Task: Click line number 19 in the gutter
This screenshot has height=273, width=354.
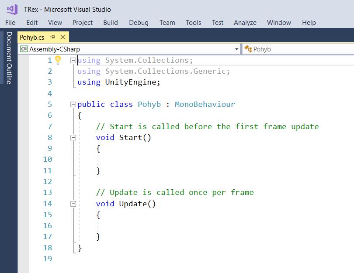Action: click(48, 259)
